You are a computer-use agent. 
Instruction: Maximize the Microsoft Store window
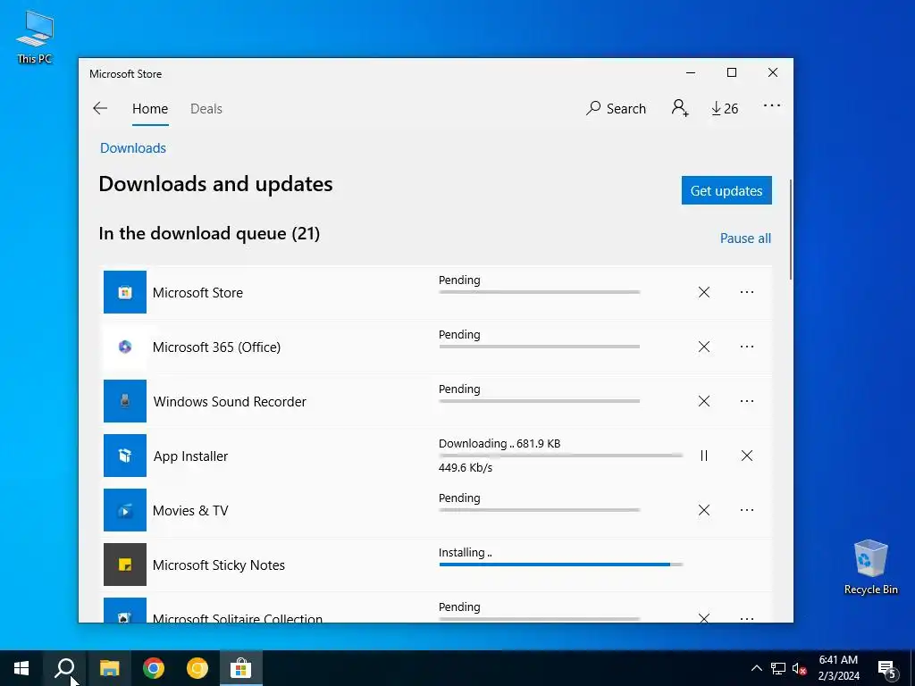click(732, 73)
